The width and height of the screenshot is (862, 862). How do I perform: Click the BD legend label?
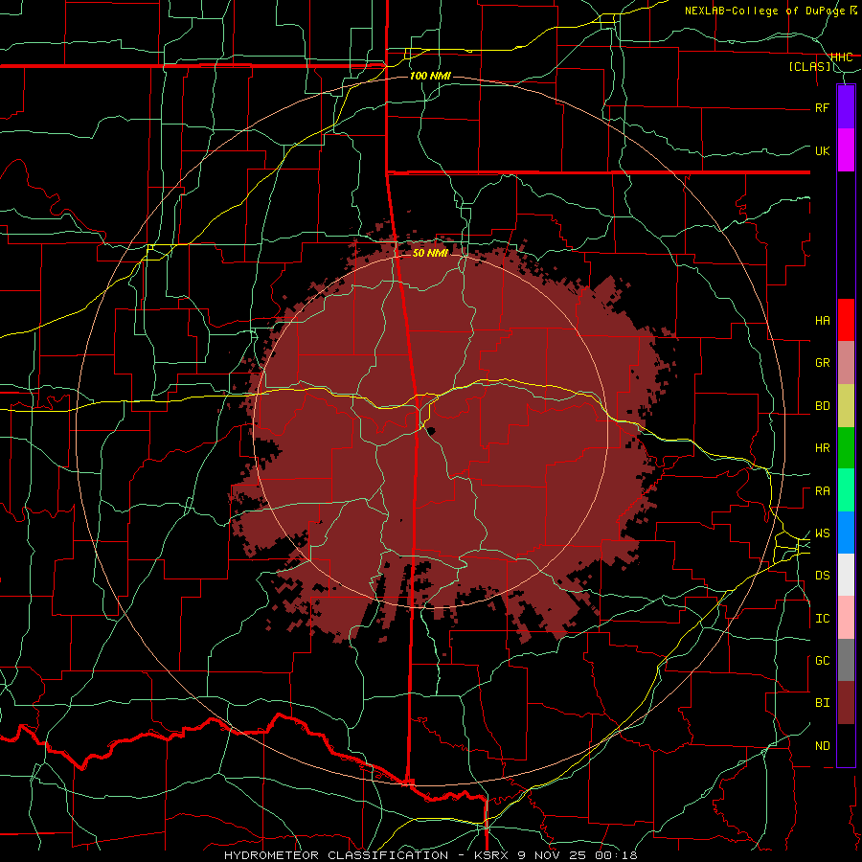click(x=822, y=406)
